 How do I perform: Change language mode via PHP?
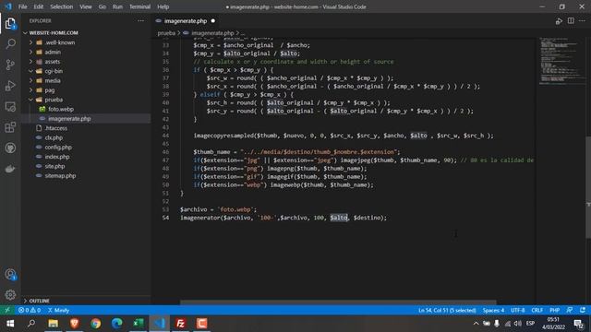tap(554, 310)
